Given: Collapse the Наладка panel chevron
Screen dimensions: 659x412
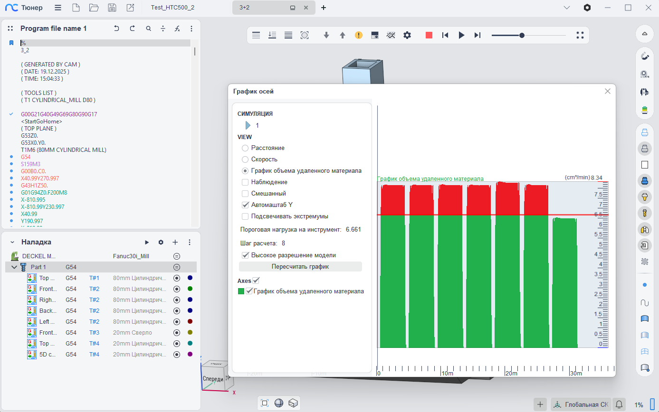Looking at the screenshot, I should (x=12, y=242).
